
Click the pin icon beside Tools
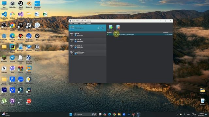pos(99,28)
